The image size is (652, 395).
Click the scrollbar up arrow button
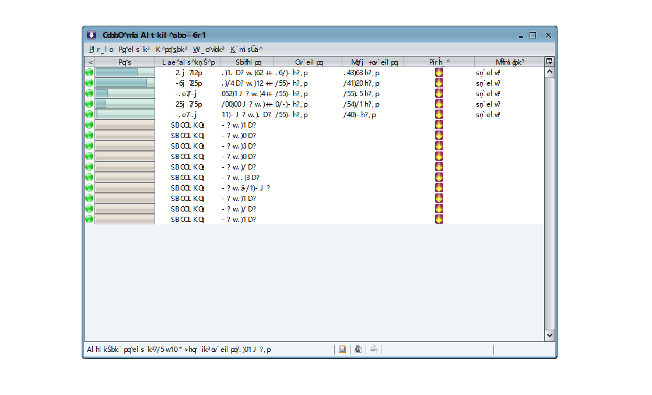click(549, 72)
